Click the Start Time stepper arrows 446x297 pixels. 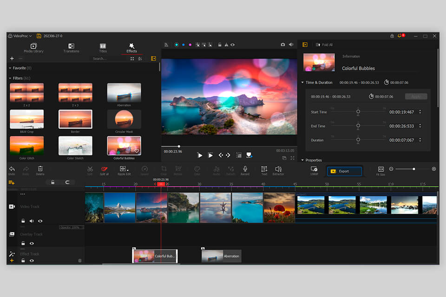pyautogui.click(x=420, y=112)
